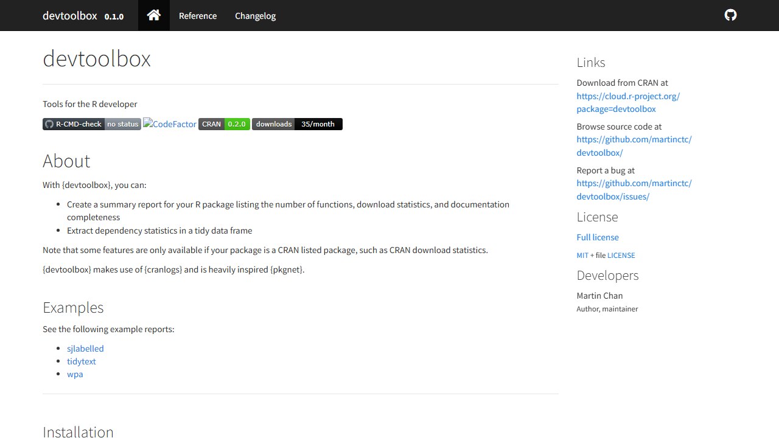Viewport: 779px width, 438px height.
Task: Click the Examples heading
Action: pyautogui.click(x=73, y=308)
